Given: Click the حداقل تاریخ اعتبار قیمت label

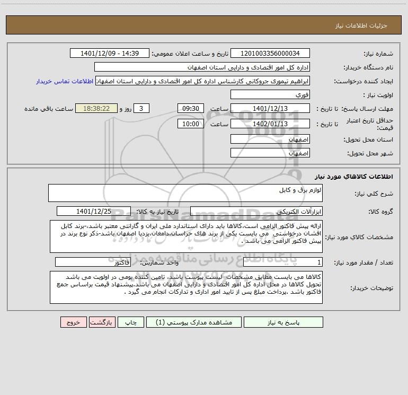Looking at the screenshot, I should (x=370, y=124).
